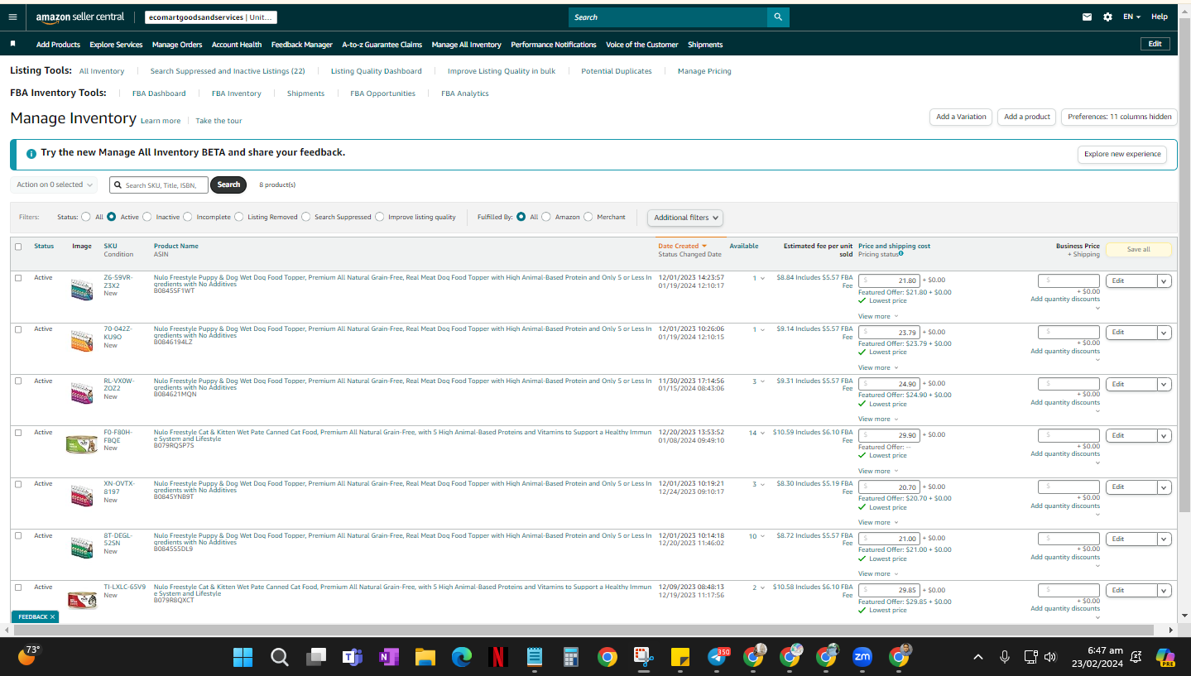Viewport: 1191px width, 676px height.
Task: Switch to Listing Quality Dashboard tab
Action: click(377, 71)
